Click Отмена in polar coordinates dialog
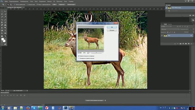This screenshot has height=110, width=195. 112,30
